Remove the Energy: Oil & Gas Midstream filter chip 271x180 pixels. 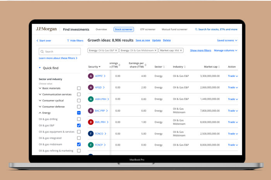(x=155, y=50)
